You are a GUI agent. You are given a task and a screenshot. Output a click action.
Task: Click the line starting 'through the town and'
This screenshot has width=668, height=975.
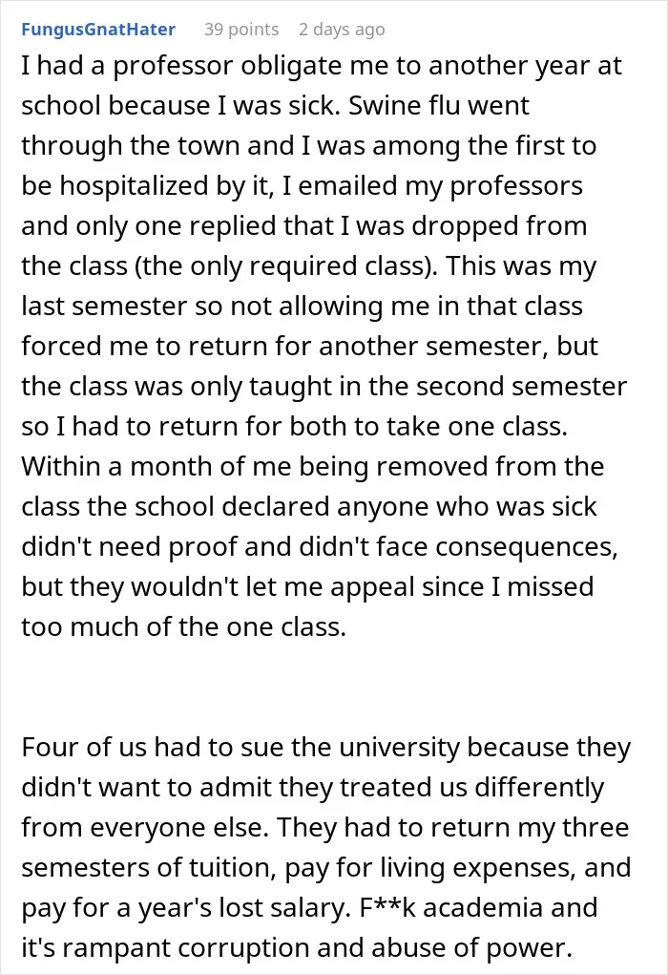point(309,146)
